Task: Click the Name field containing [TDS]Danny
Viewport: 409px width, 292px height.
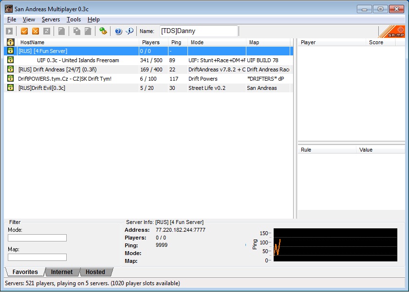Action: coord(199,31)
